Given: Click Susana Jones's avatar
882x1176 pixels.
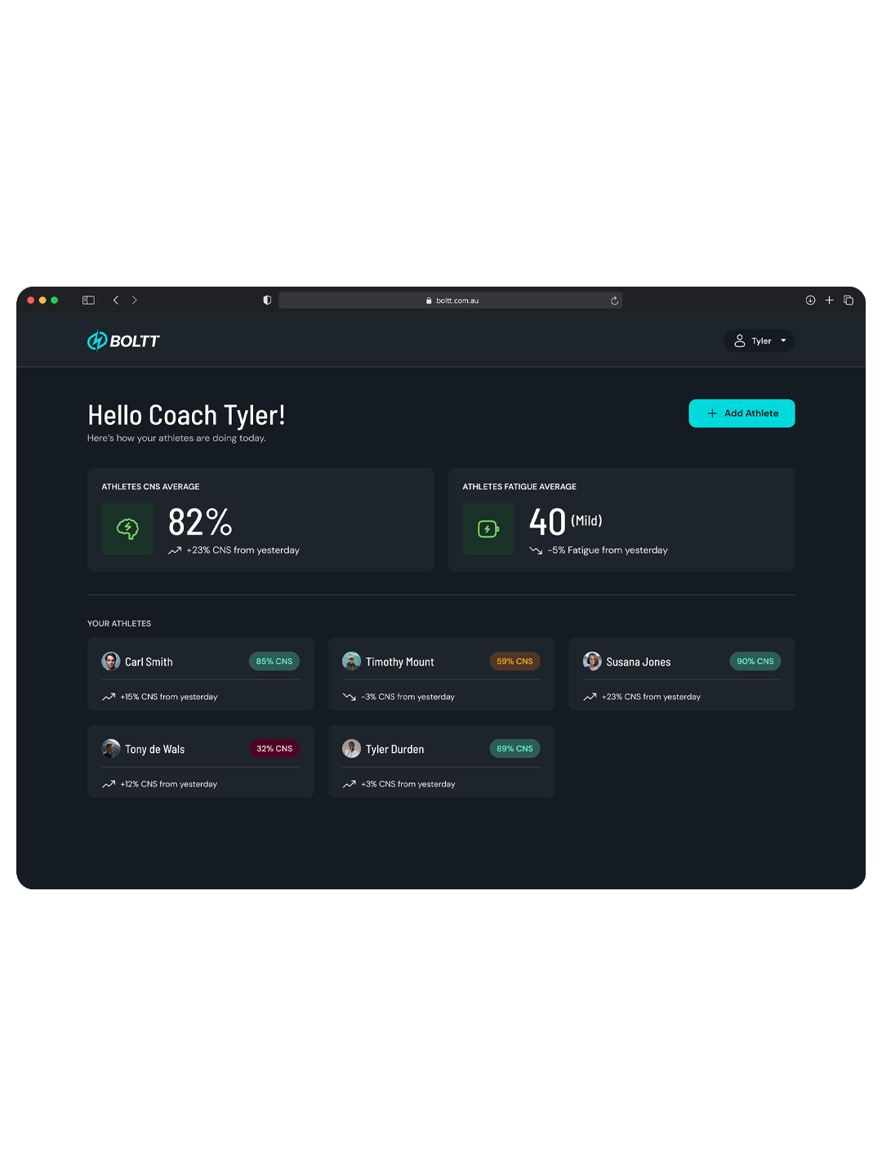Looking at the screenshot, I should [x=592, y=661].
